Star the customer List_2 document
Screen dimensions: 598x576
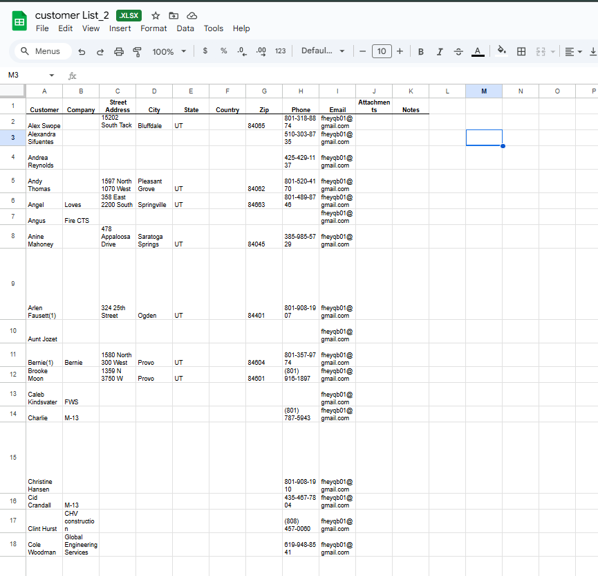(x=156, y=15)
